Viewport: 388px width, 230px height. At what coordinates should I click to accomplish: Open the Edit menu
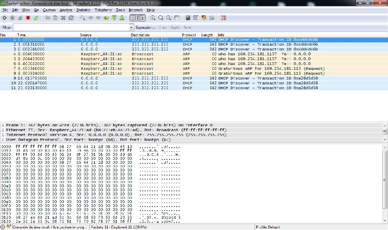tap(15, 10)
